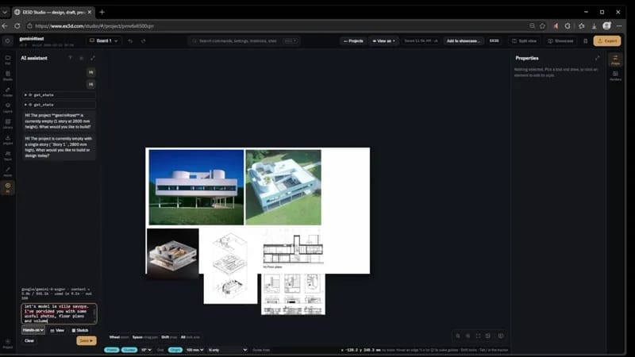Click the orange Export button
The image size is (635, 357).
click(x=607, y=41)
